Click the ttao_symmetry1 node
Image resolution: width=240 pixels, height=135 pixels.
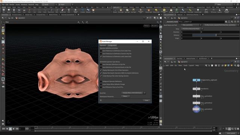tap(196, 96)
